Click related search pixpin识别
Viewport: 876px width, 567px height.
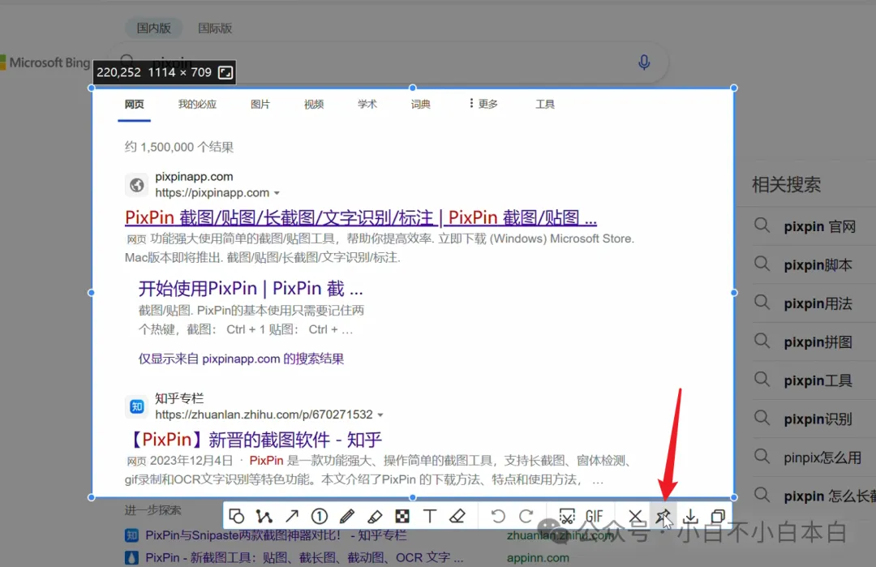[818, 419]
